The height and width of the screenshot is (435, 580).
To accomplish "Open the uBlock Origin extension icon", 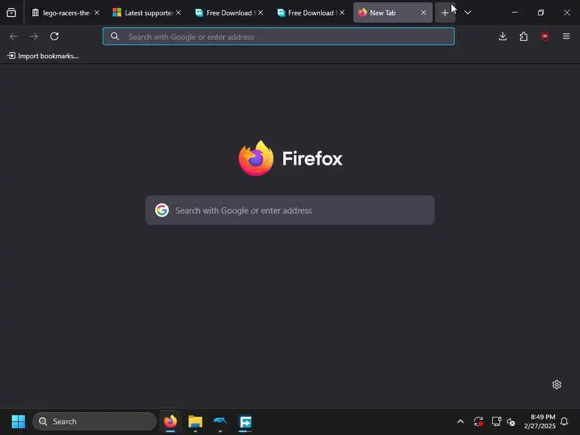I will (x=545, y=36).
